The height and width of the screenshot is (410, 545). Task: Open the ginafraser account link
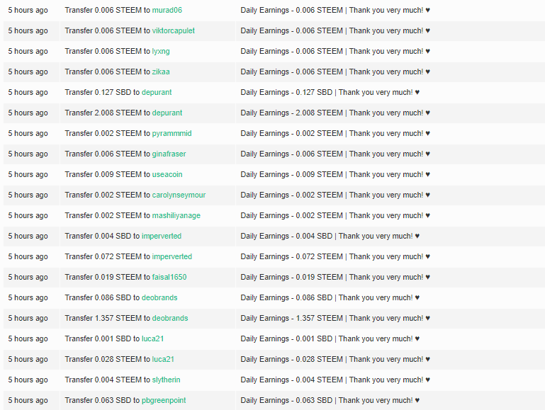pos(169,154)
